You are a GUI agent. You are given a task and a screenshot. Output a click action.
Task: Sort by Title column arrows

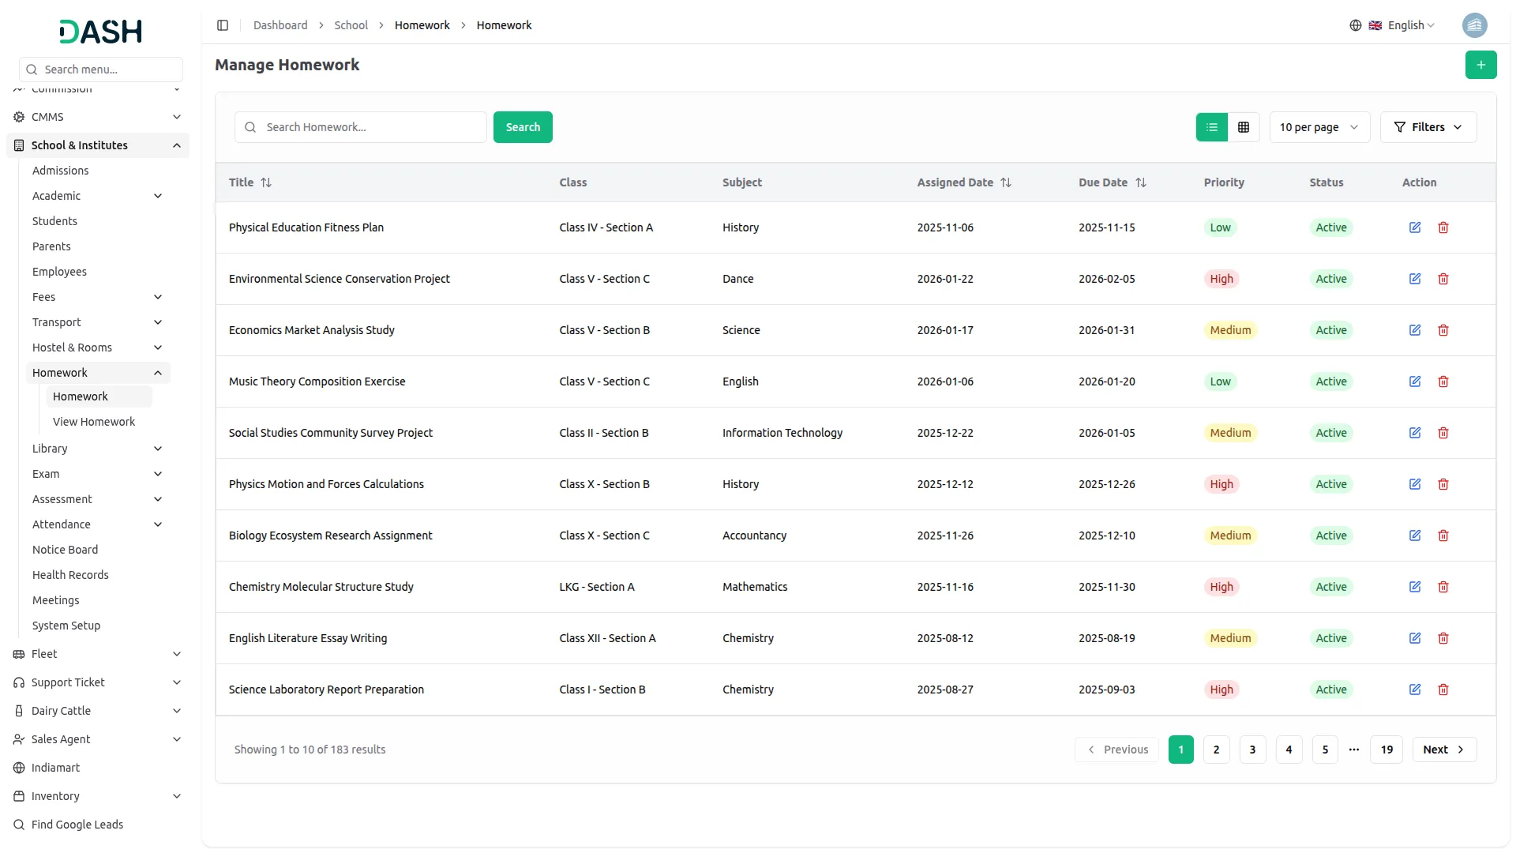266,182
